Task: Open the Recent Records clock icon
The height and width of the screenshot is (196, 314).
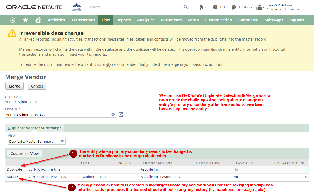Action: point(13,20)
